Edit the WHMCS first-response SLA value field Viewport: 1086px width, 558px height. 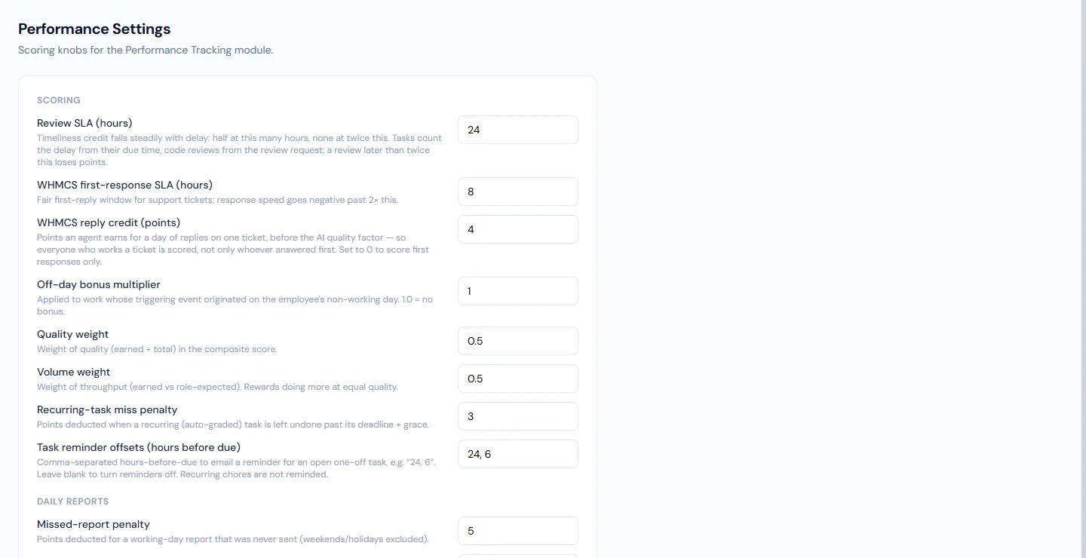click(518, 192)
